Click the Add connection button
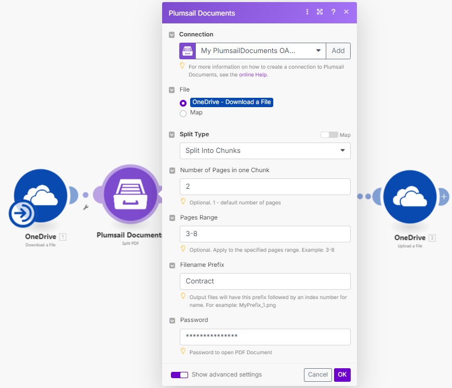The height and width of the screenshot is (388, 452). (x=338, y=51)
